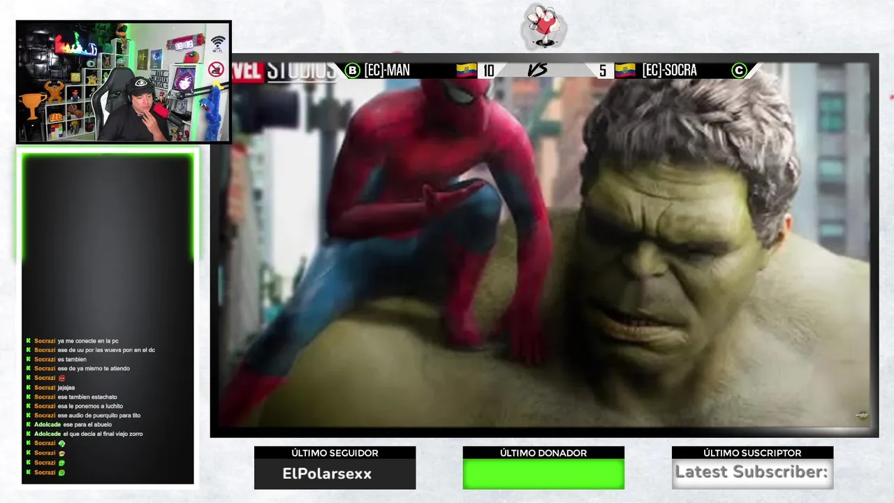
Task: Click the VS label on scoreboard
Action: pyautogui.click(x=538, y=70)
